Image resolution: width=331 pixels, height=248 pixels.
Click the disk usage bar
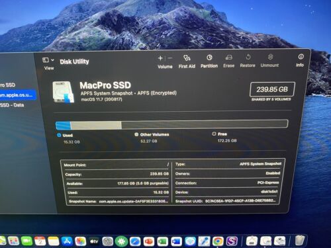171,124
